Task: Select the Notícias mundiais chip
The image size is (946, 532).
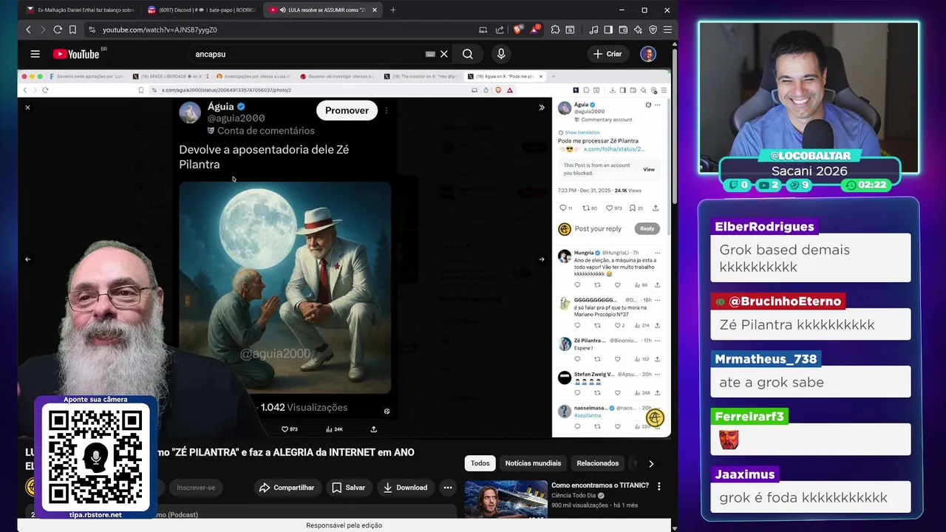Action: tap(533, 463)
